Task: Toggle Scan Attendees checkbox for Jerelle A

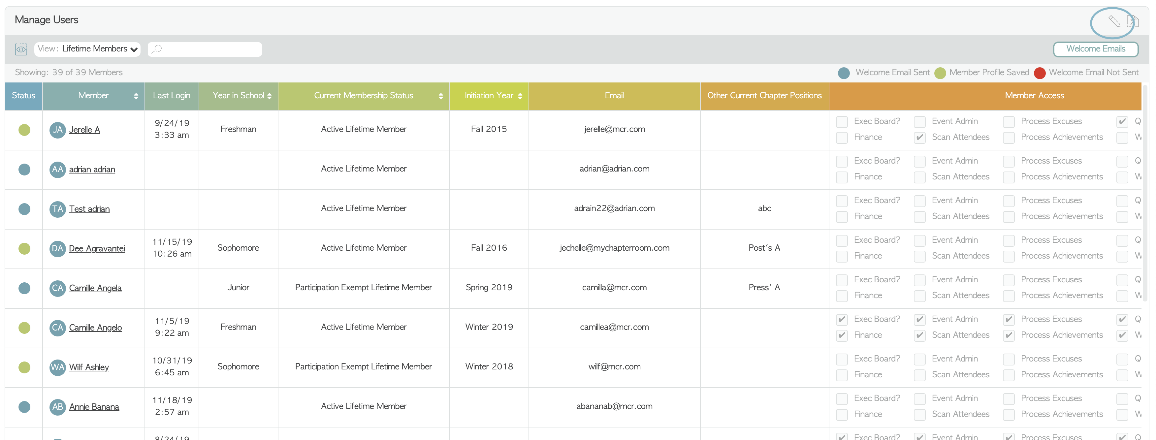Action: (x=919, y=138)
